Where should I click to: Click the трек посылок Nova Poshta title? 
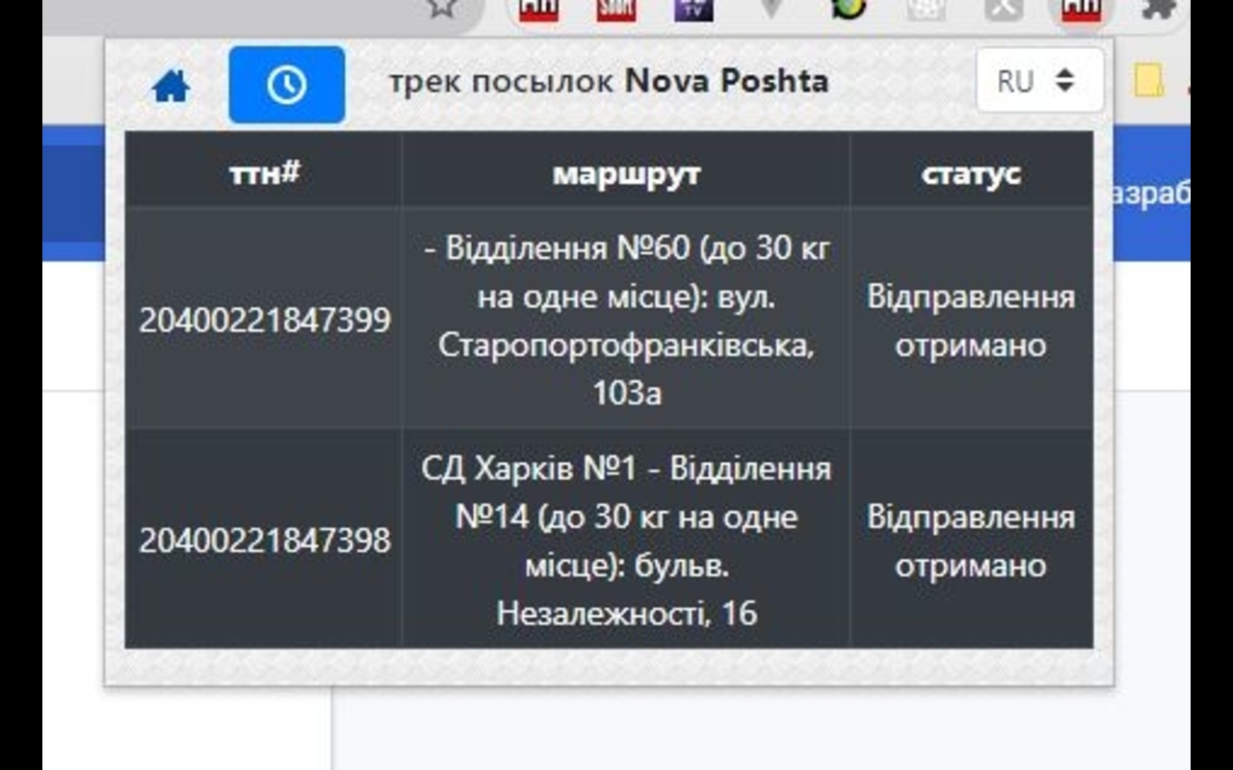(609, 81)
